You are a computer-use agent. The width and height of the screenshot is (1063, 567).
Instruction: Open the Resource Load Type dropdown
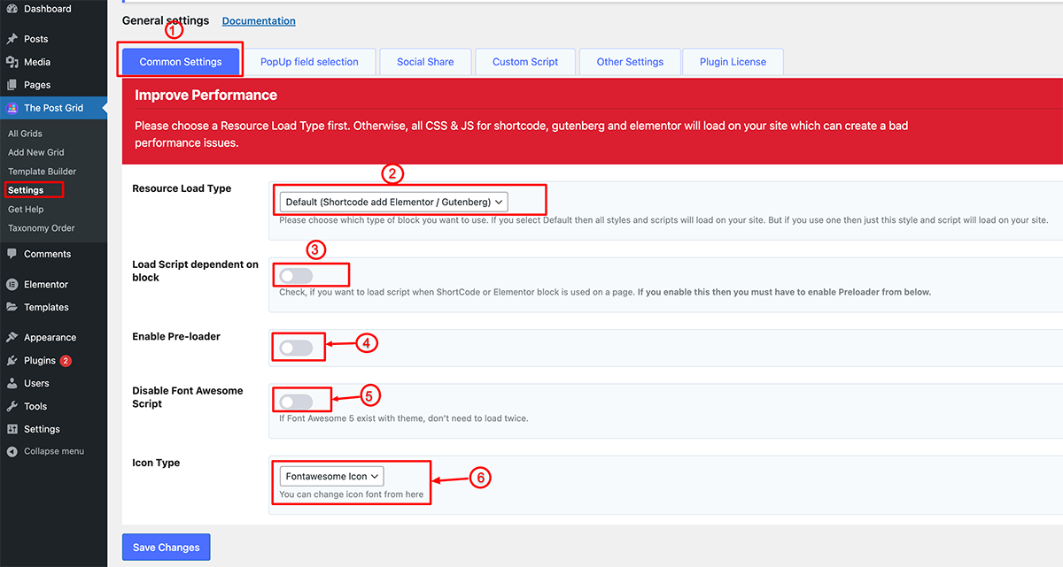point(393,202)
